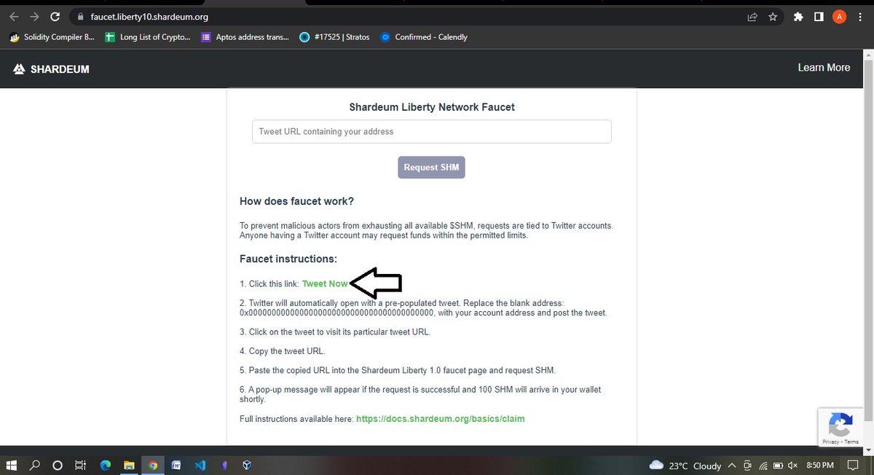Share this page via address bar icon
This screenshot has height=475, width=874.
pyautogui.click(x=752, y=17)
